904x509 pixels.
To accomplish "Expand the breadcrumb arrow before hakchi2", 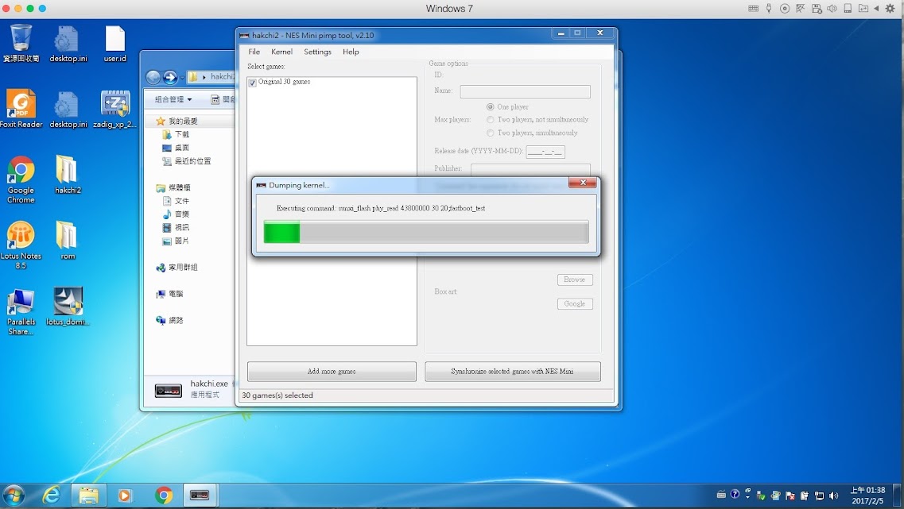I will [204, 76].
